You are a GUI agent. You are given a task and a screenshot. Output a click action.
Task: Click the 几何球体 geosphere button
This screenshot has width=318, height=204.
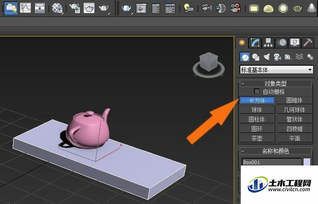(x=294, y=110)
